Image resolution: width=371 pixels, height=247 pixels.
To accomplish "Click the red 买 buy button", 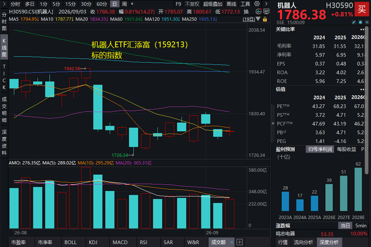I will click(x=362, y=9).
